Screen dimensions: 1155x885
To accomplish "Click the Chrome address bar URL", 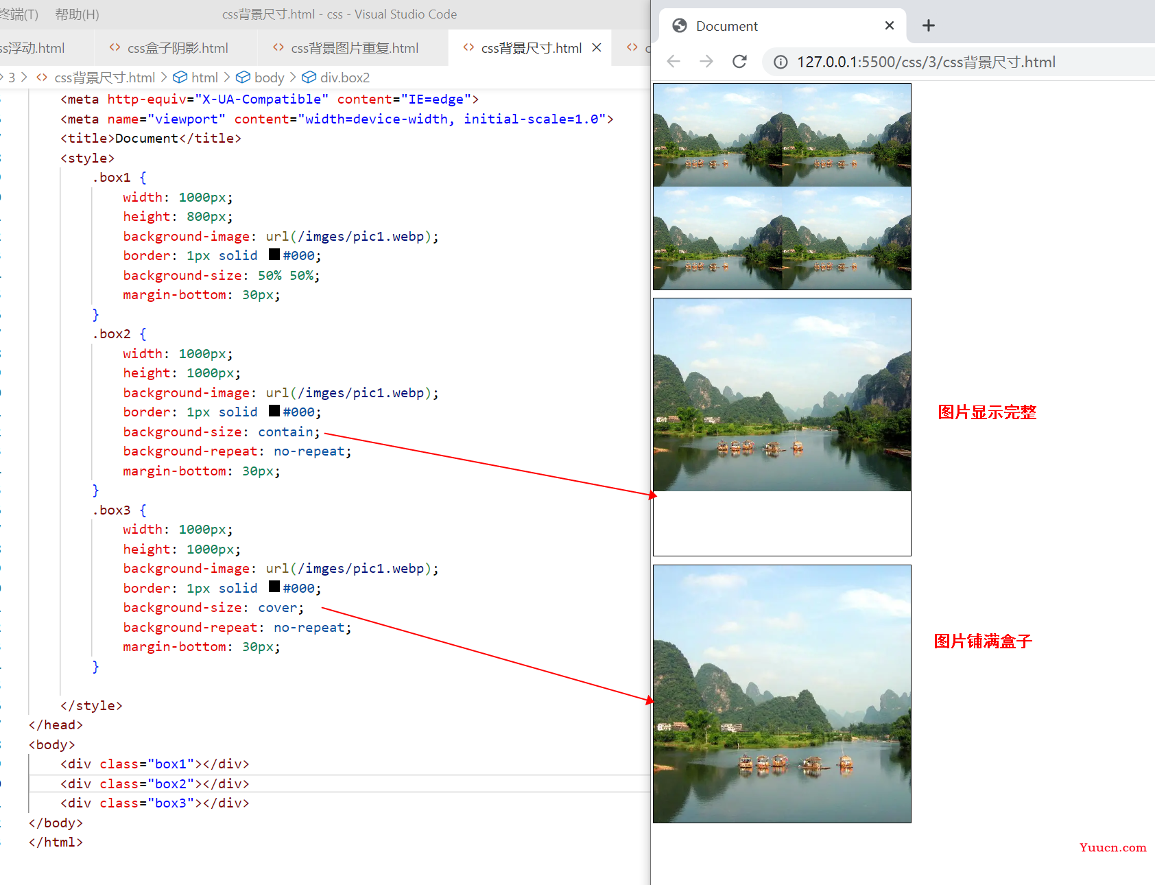I will pyautogui.click(x=926, y=62).
